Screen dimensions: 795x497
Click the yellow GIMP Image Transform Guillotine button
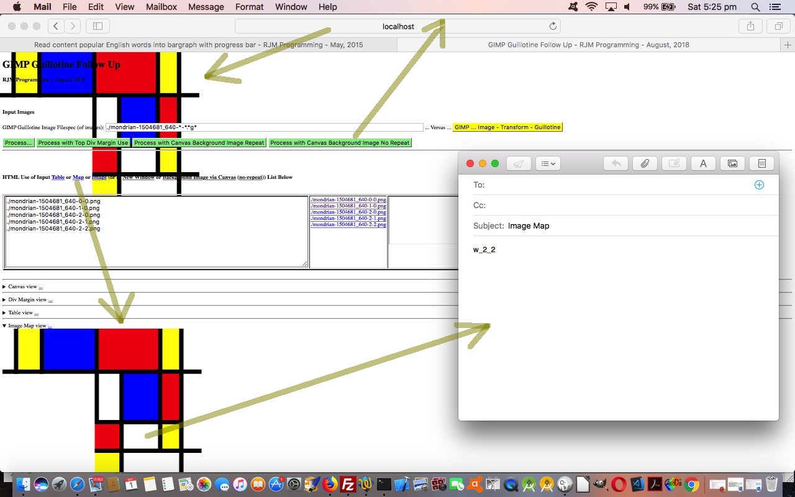point(507,127)
